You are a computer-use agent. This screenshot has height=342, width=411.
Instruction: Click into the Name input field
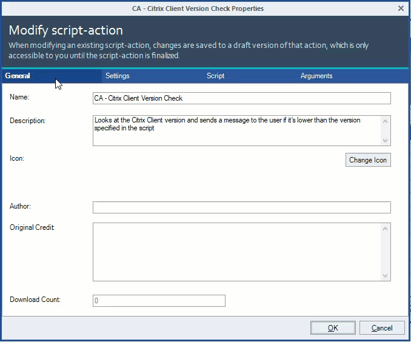tap(242, 98)
